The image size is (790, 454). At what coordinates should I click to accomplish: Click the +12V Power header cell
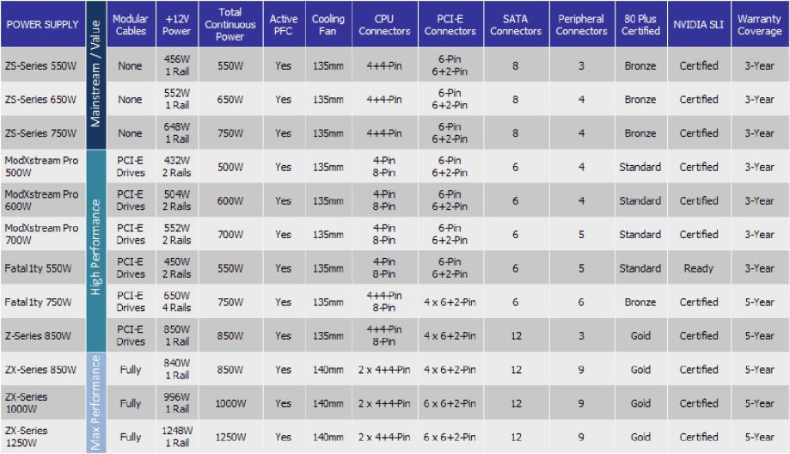[x=177, y=25]
